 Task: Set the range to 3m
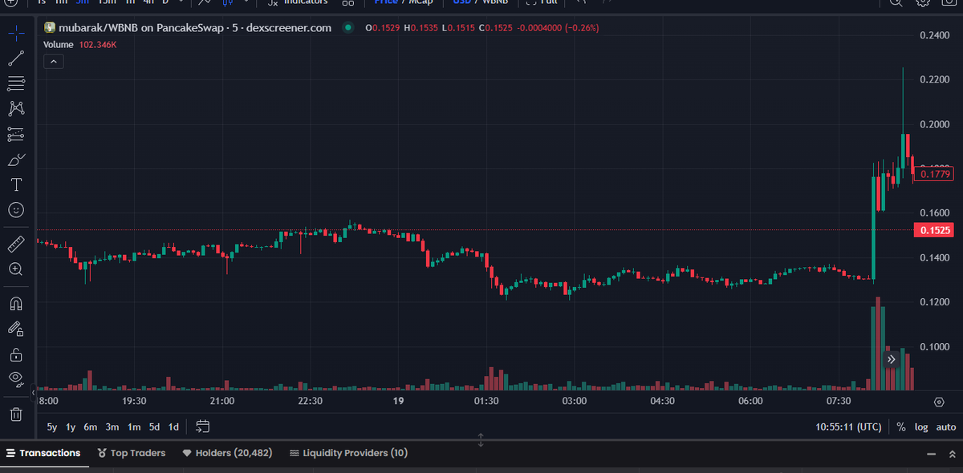[112, 427]
